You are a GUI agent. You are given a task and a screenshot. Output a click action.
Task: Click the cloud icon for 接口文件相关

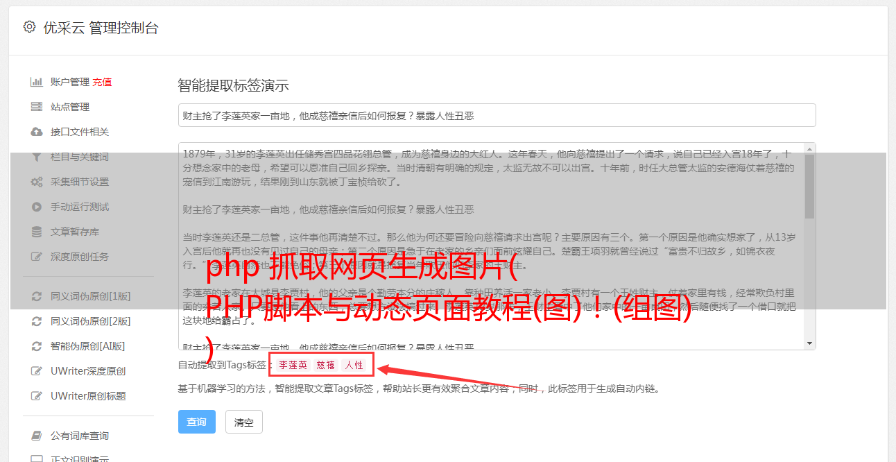(x=36, y=132)
